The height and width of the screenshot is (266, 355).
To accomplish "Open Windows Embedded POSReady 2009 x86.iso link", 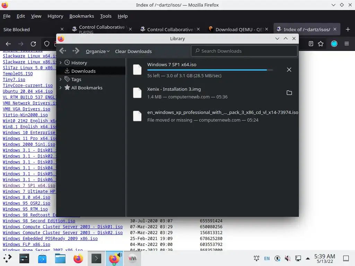I will [x=50, y=238].
